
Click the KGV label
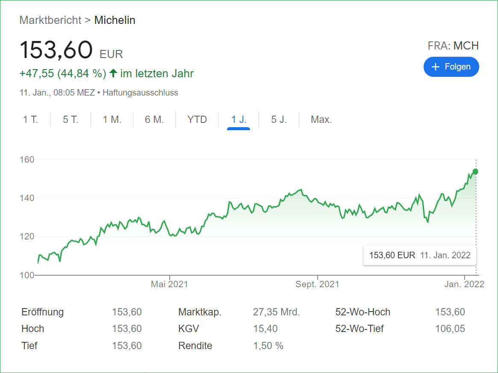[189, 329]
